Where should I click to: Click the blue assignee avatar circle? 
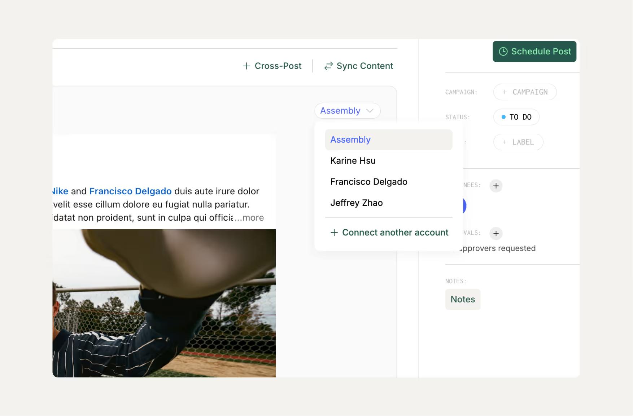click(463, 206)
